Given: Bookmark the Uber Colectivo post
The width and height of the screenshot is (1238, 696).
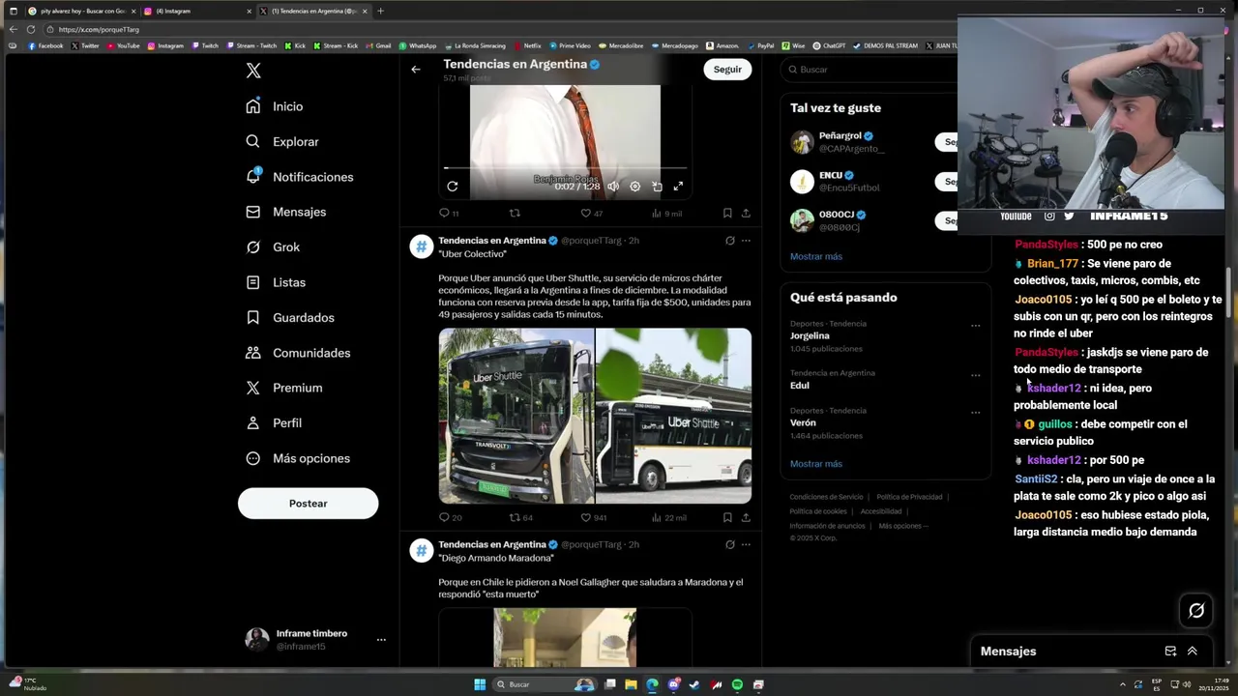Looking at the screenshot, I should click(727, 517).
